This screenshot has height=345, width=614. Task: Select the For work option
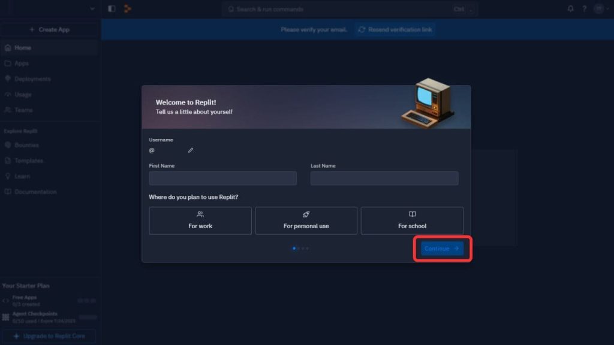pyautogui.click(x=200, y=220)
